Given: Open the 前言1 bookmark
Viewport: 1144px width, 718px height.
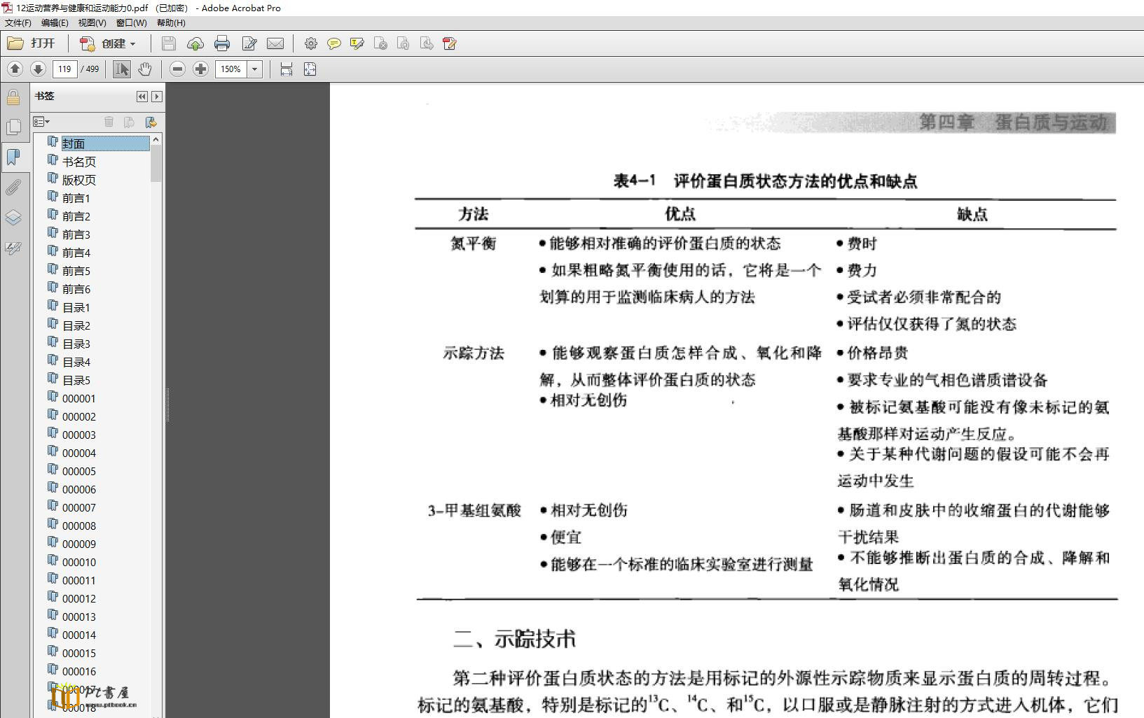Looking at the screenshot, I should pyautogui.click(x=76, y=198).
